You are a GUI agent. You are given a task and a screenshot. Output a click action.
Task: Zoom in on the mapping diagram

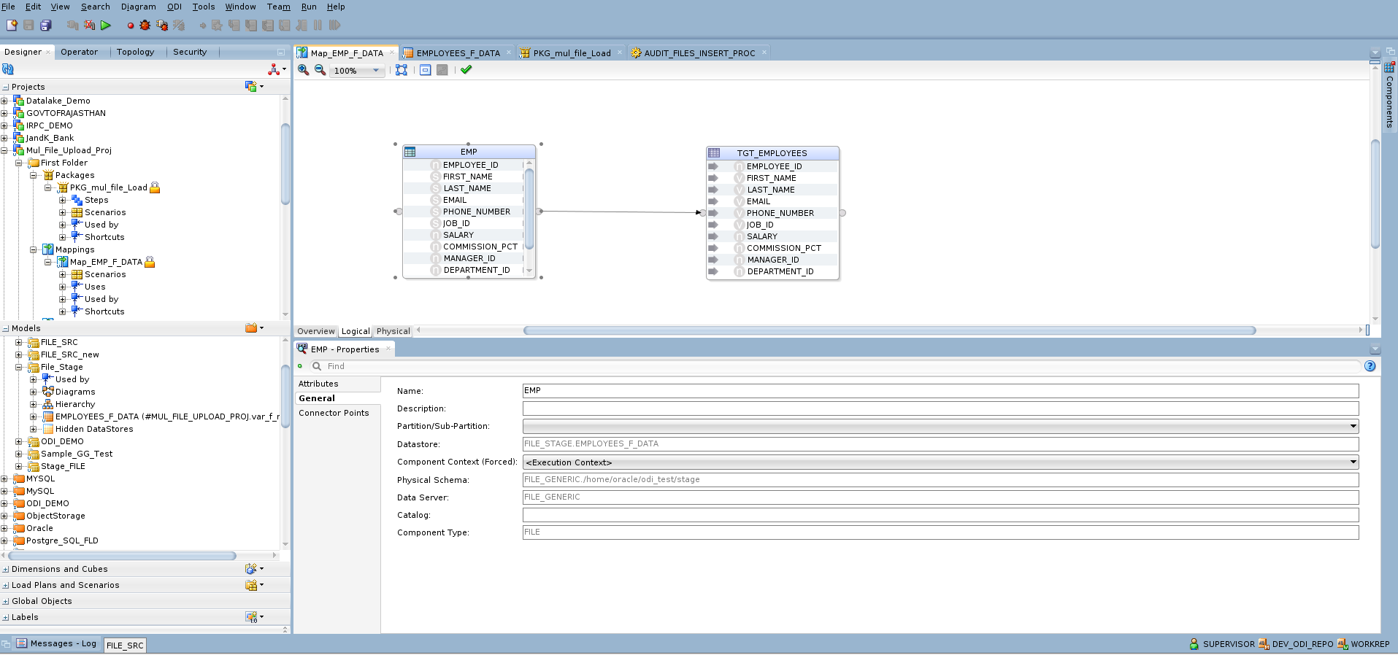pos(303,70)
